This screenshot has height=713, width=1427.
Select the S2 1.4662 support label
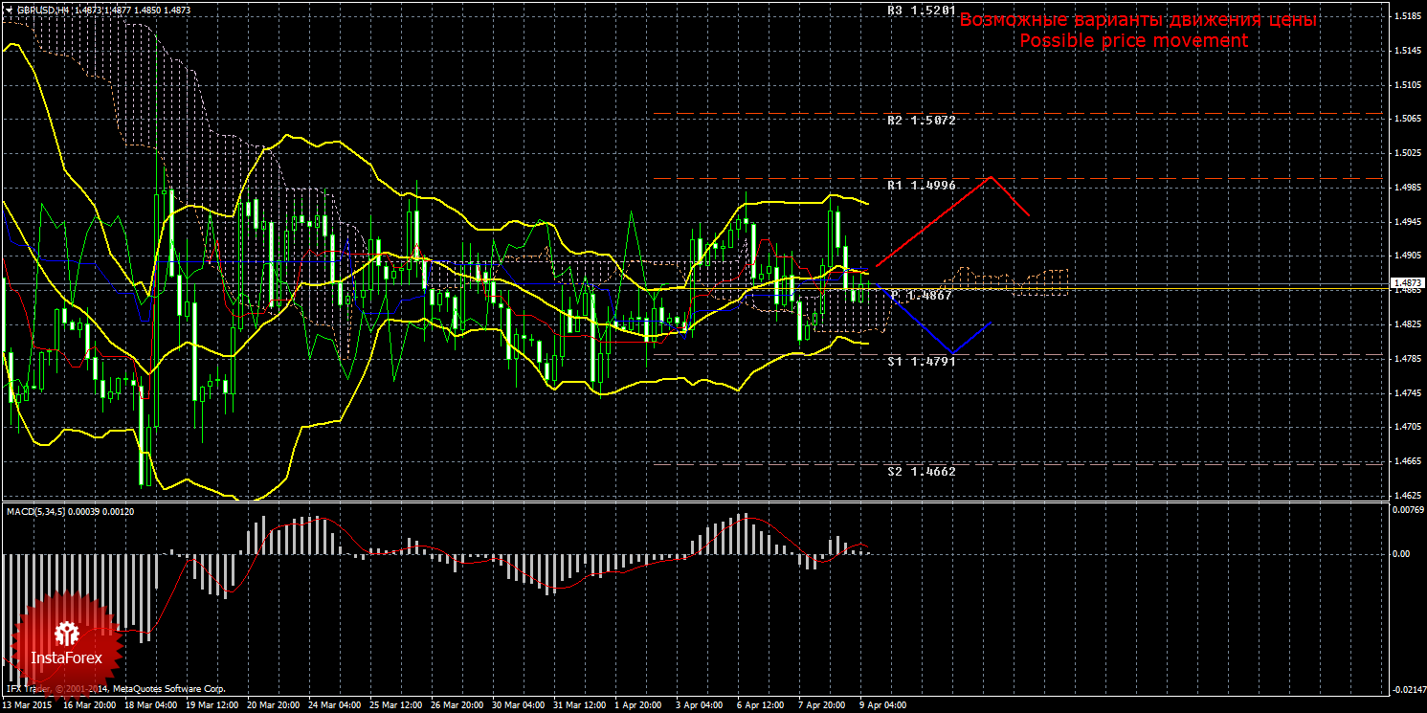tap(921, 472)
